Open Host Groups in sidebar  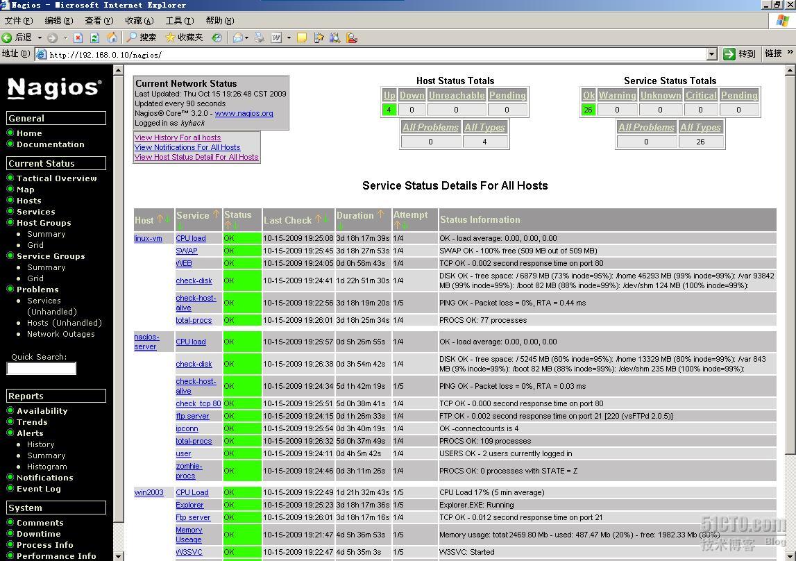pyautogui.click(x=44, y=223)
